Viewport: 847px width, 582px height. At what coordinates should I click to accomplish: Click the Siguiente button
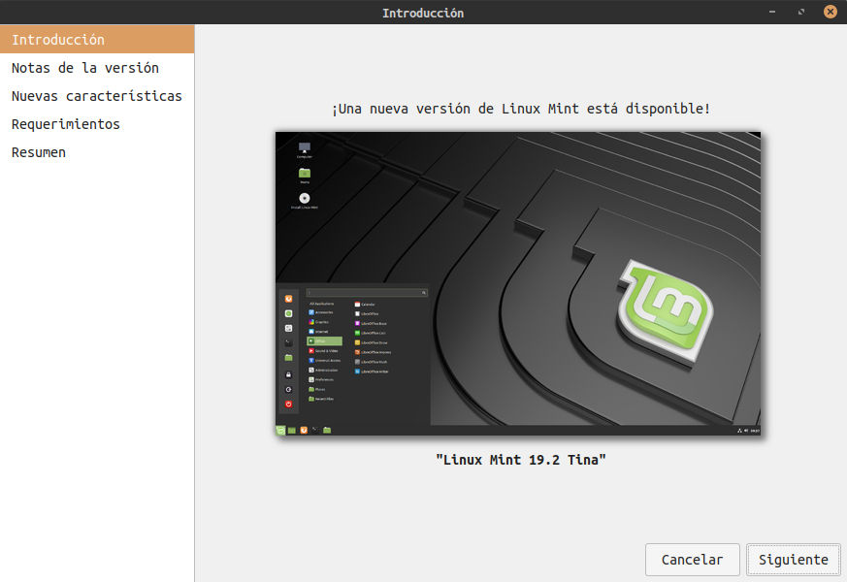tap(793, 560)
